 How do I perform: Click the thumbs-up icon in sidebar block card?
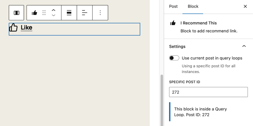coord(173,23)
